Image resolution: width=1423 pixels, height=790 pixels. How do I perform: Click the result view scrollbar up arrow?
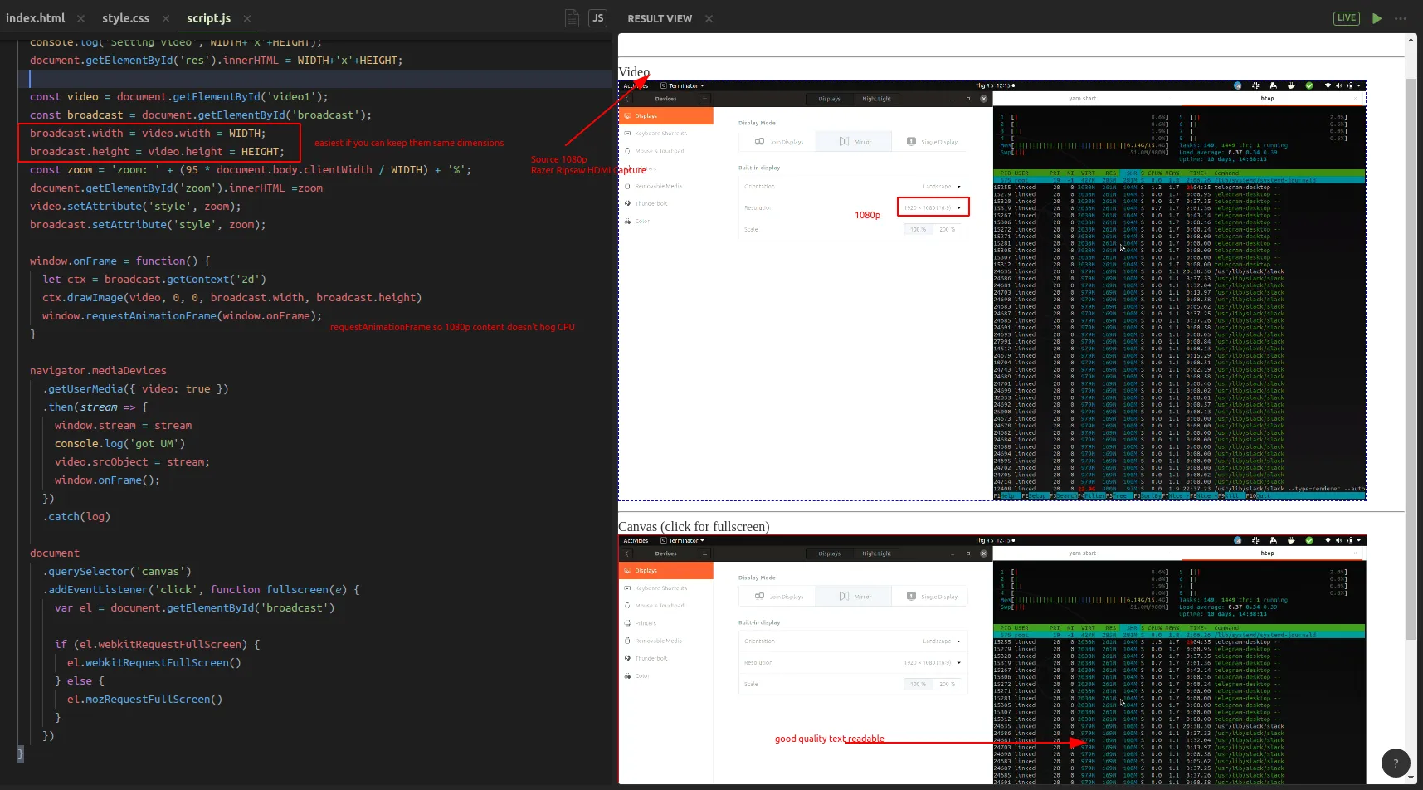click(x=1411, y=40)
